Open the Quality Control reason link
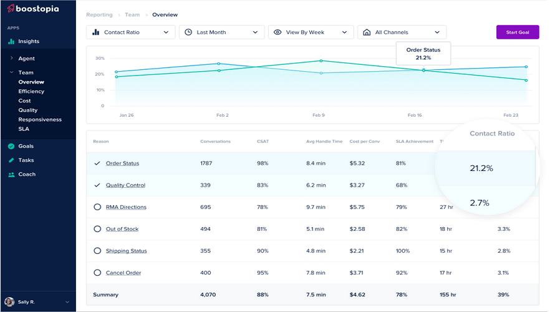Viewport: 555px width, 312px height. (x=125, y=185)
